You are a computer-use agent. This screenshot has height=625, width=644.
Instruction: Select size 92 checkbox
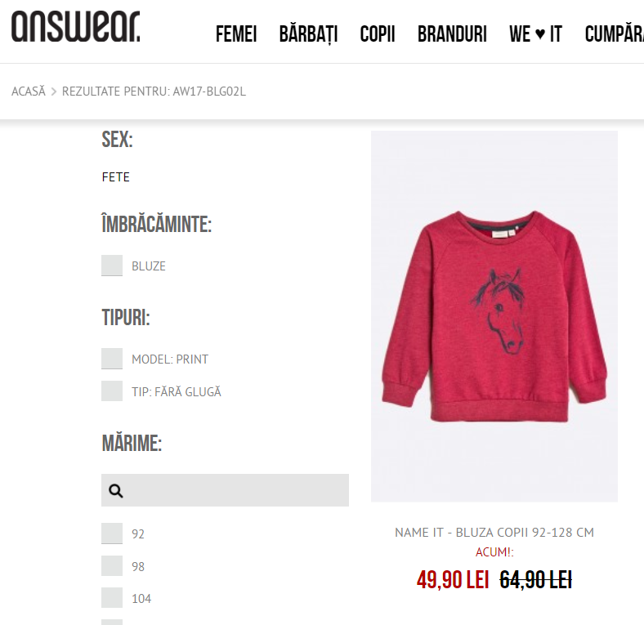[112, 533]
